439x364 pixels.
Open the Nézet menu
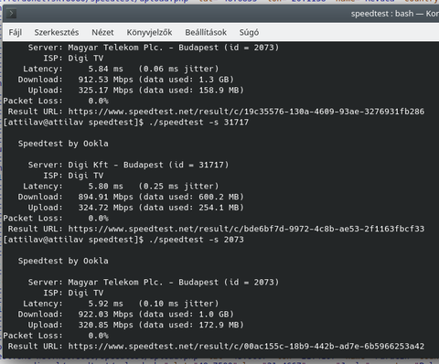click(x=102, y=32)
